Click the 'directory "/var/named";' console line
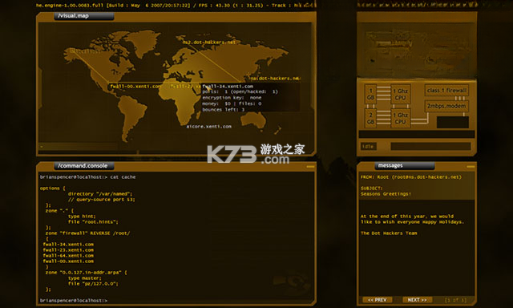This screenshot has width=513, height=308. pos(100,194)
